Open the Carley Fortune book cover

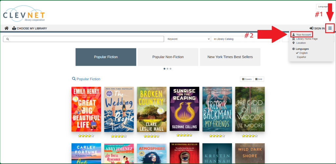click(x=86, y=153)
